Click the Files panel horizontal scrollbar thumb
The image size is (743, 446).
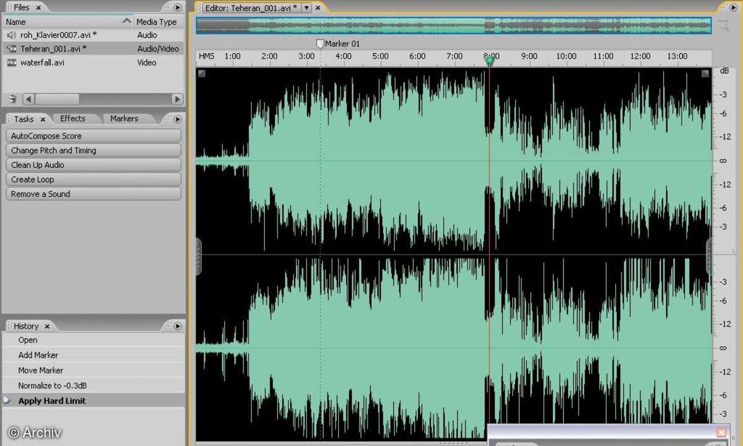pos(56,99)
